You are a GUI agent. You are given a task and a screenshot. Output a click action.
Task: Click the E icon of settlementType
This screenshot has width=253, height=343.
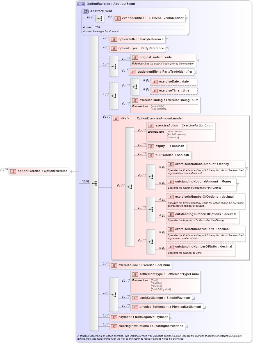pyautogui.click(x=135, y=274)
